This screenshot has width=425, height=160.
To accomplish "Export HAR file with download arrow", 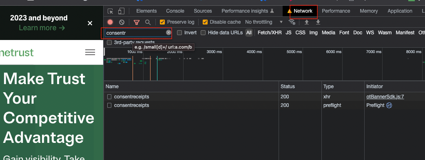I will point(318,22).
